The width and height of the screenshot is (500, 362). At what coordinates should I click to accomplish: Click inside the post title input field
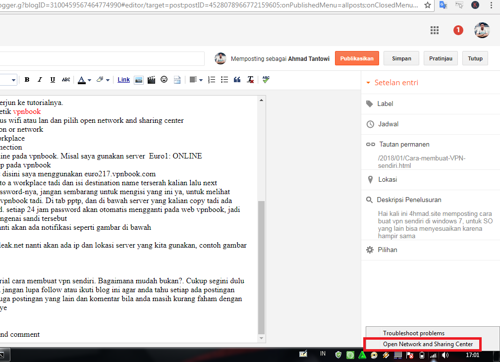coord(102,58)
